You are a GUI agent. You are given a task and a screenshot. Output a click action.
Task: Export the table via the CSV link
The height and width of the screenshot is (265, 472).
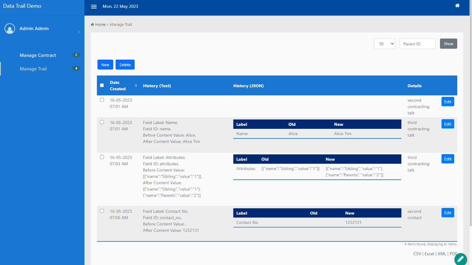coord(417,254)
